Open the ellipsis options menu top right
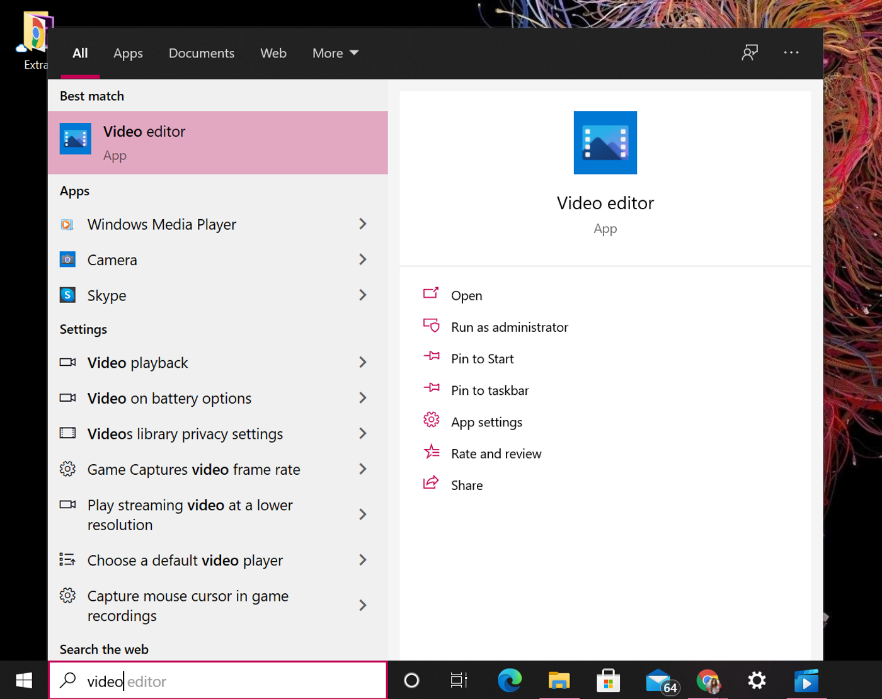This screenshot has height=699, width=882. pyautogui.click(x=791, y=53)
